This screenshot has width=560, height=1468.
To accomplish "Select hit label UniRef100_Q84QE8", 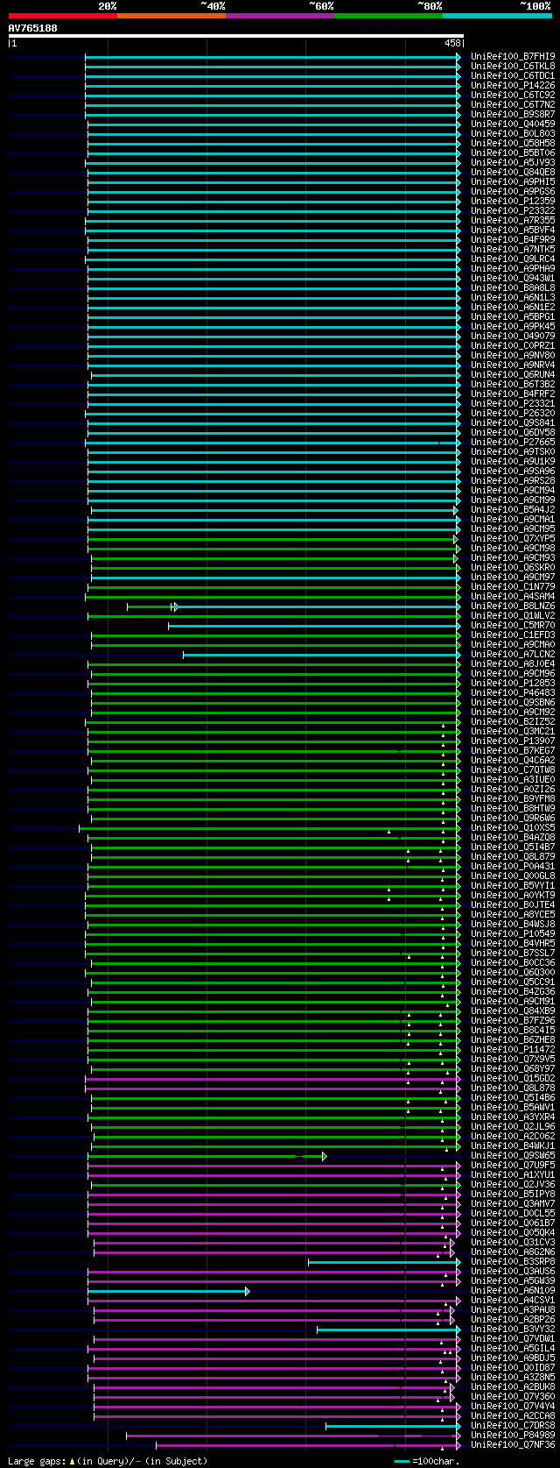I will (x=513, y=172).
